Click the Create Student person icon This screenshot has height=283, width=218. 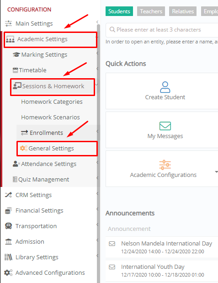coord(165,87)
